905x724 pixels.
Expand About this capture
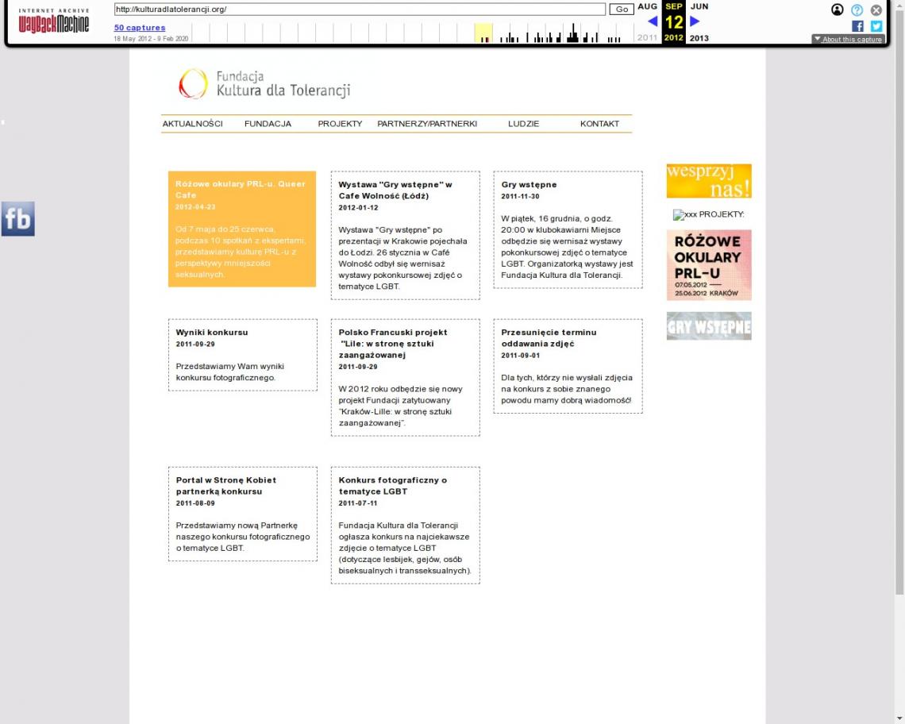(x=848, y=39)
